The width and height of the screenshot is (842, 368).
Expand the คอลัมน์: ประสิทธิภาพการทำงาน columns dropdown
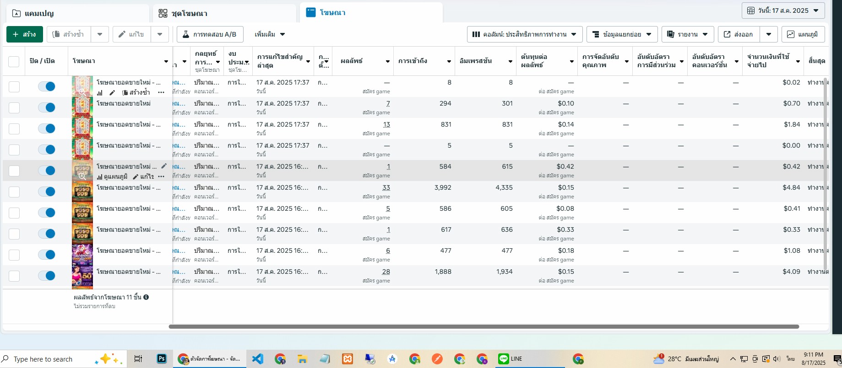click(524, 34)
